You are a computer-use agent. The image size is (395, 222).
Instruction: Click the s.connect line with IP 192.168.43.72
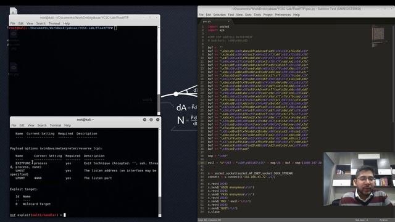[x=241, y=177]
